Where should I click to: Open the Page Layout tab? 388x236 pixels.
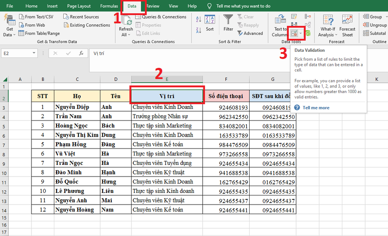click(79, 6)
